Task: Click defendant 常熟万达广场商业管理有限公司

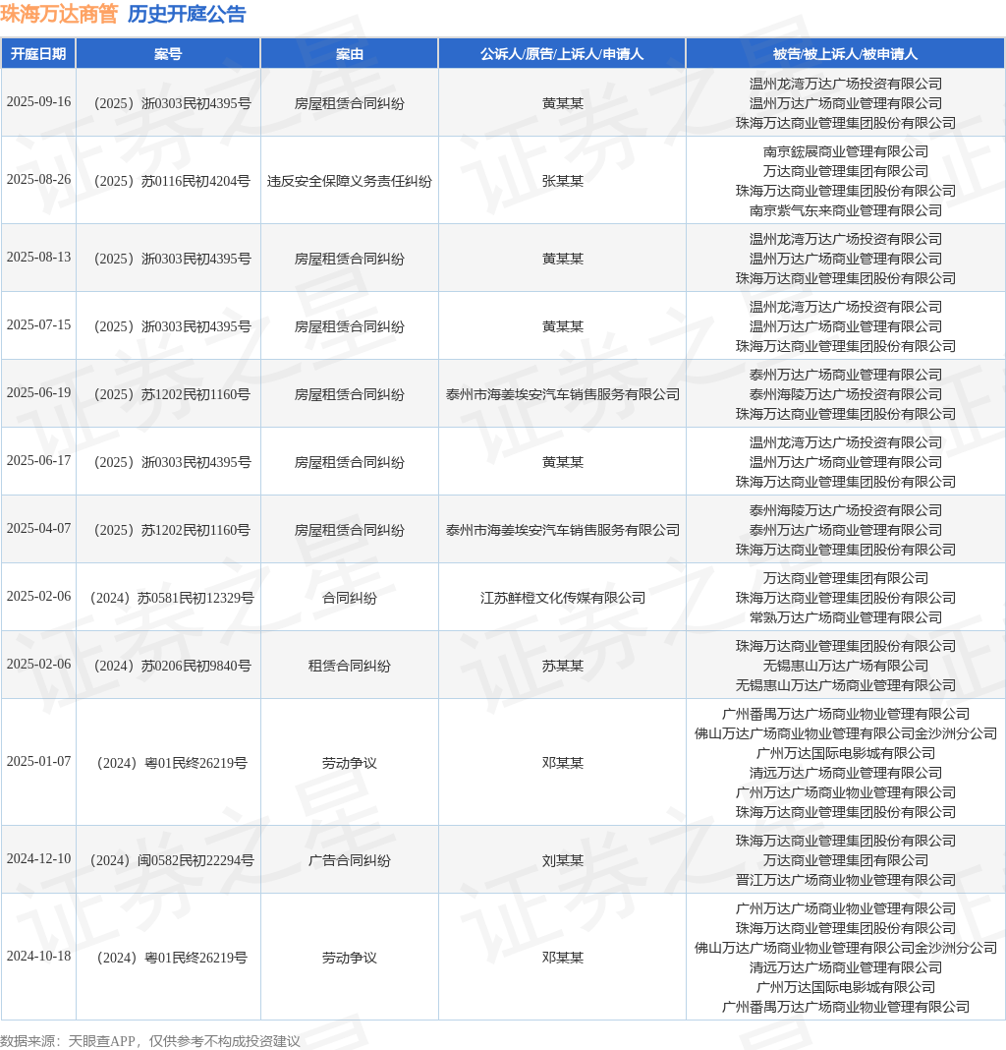Action: coord(846,617)
